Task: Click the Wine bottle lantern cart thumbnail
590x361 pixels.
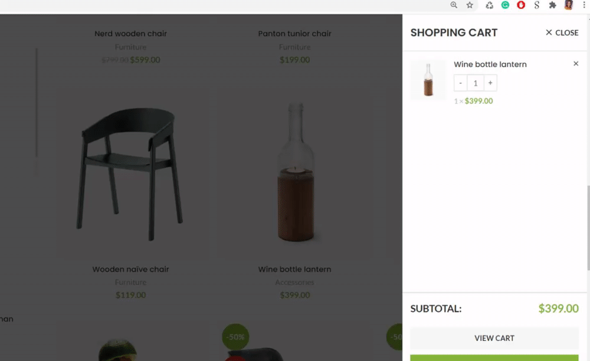Action: pos(428,80)
